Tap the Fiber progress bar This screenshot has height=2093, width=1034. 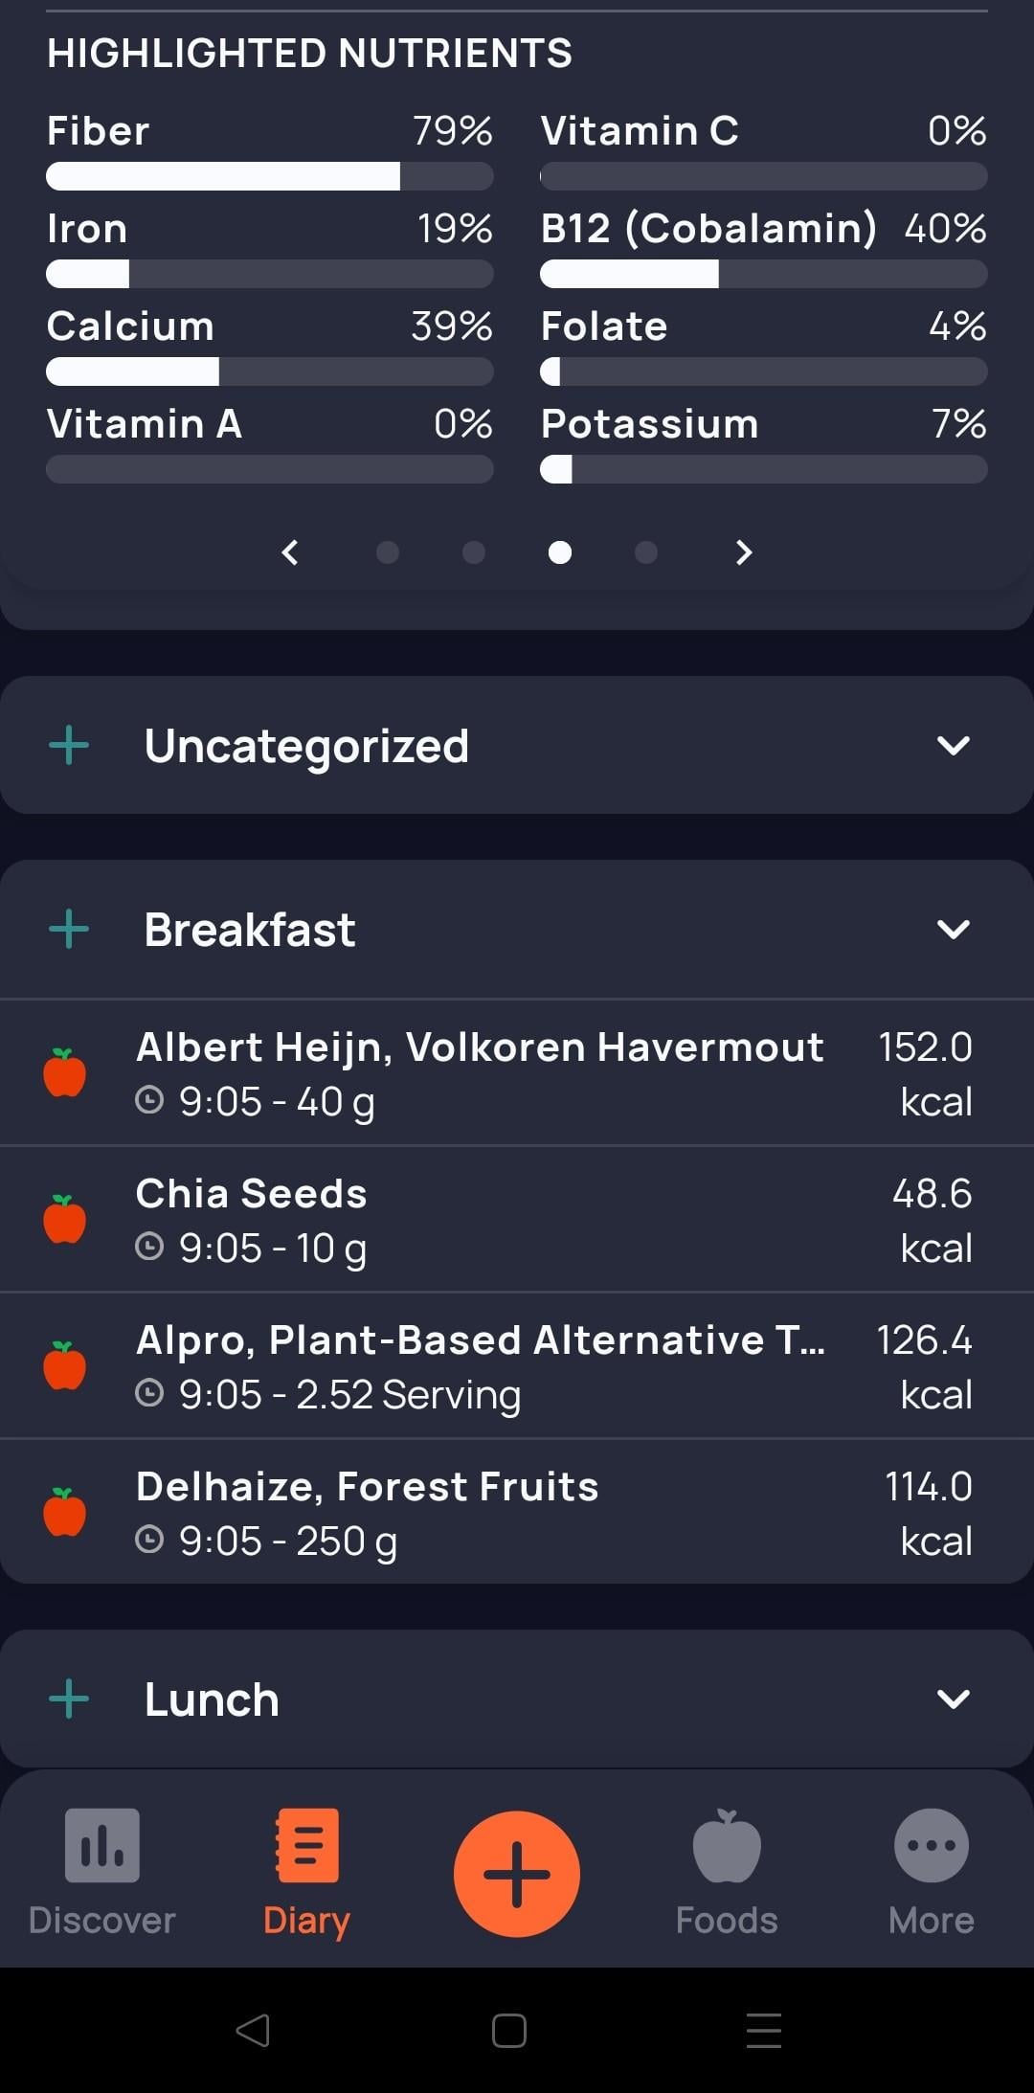269,176
